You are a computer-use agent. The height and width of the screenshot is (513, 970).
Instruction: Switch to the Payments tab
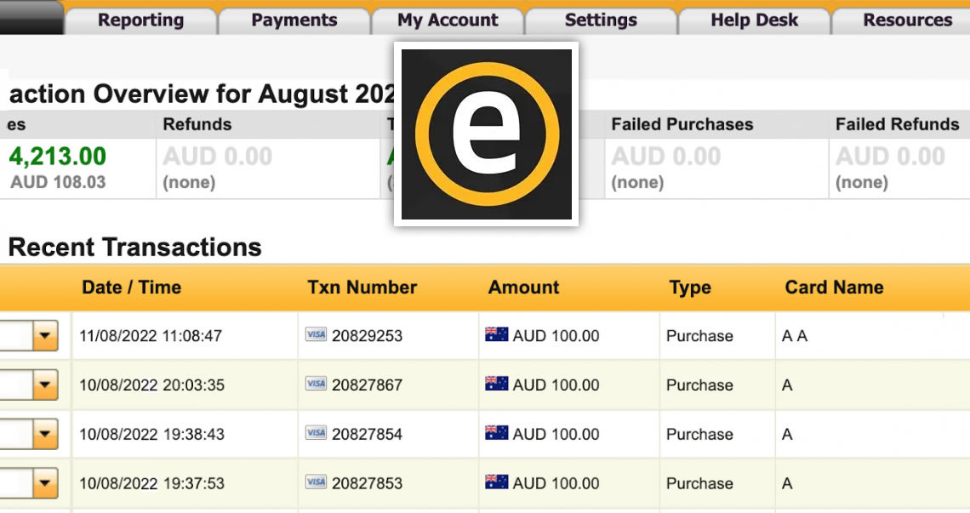(294, 20)
